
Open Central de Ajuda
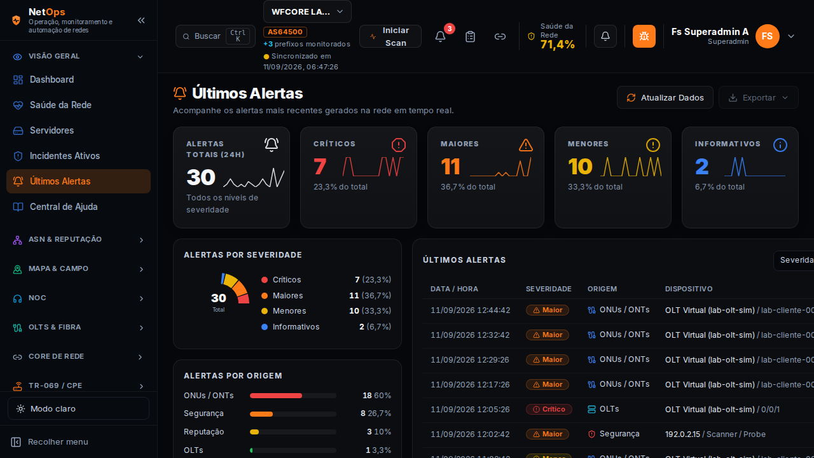coord(78,207)
